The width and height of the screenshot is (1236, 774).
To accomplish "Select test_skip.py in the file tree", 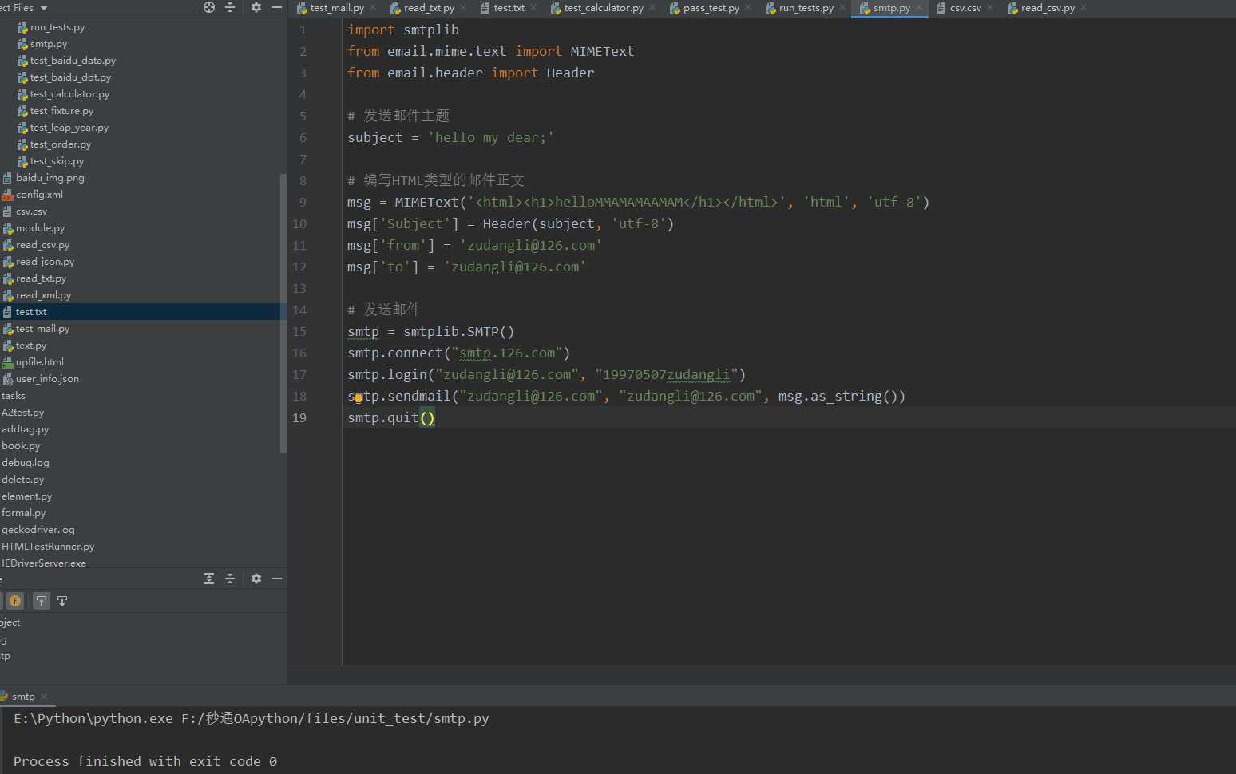I will [57, 161].
